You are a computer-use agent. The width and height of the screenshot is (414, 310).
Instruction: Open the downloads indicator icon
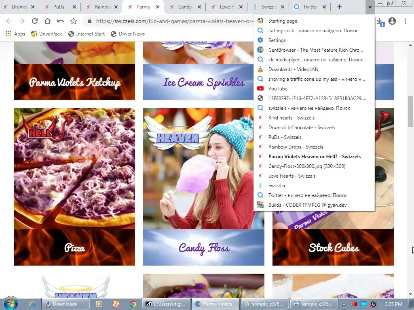coord(380,22)
